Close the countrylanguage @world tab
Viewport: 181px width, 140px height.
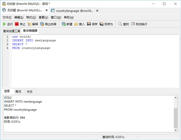[97, 11]
